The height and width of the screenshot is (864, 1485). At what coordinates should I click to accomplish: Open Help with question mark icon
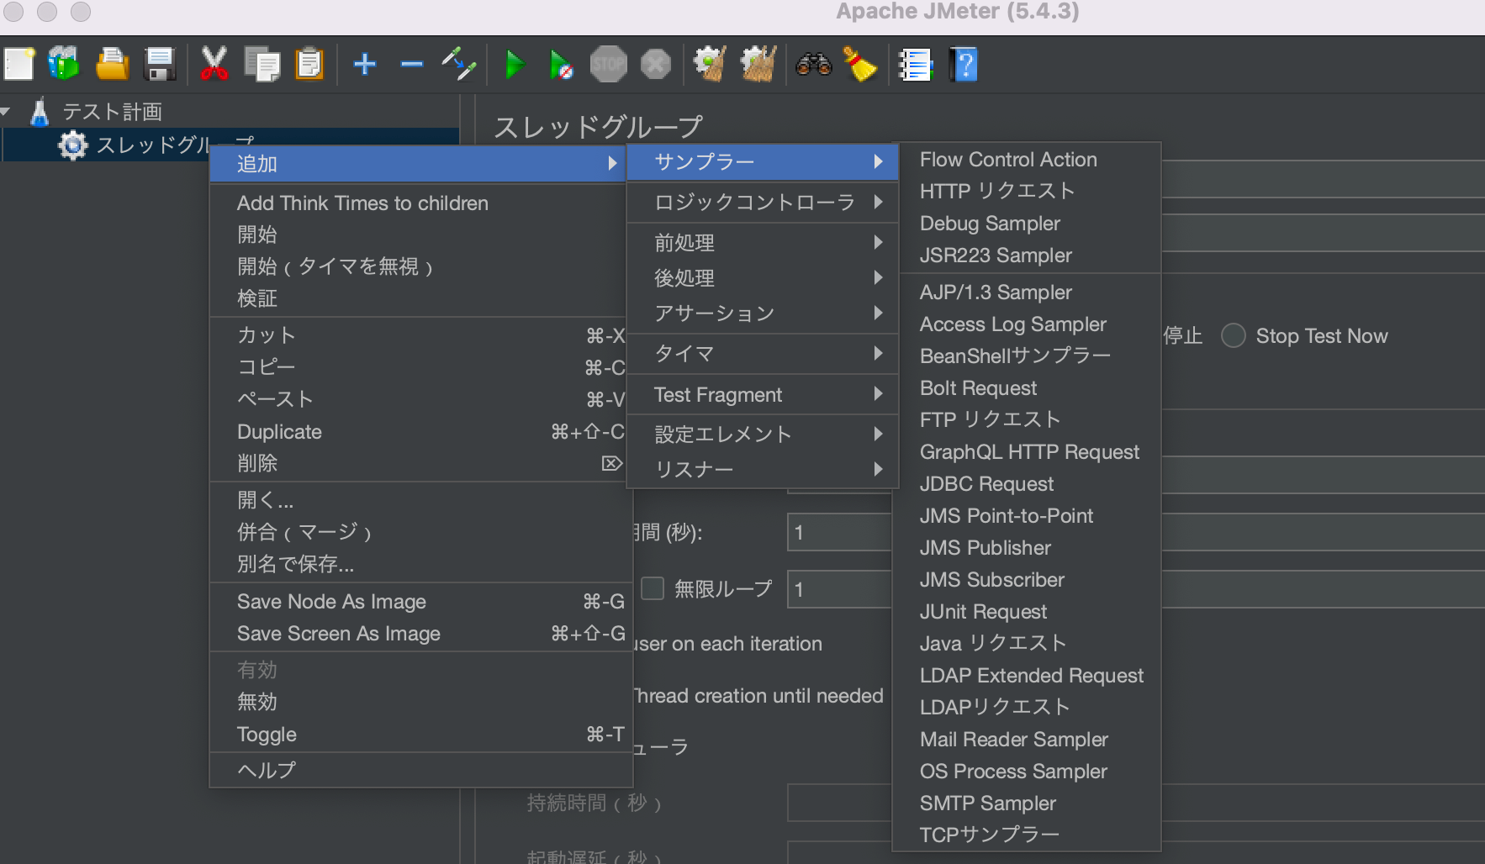click(x=964, y=64)
